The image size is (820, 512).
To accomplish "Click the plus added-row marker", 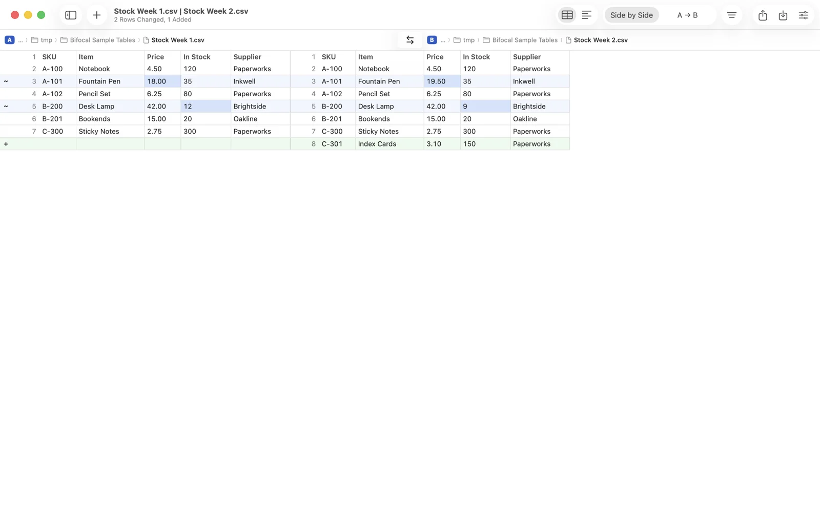I will pos(6,144).
